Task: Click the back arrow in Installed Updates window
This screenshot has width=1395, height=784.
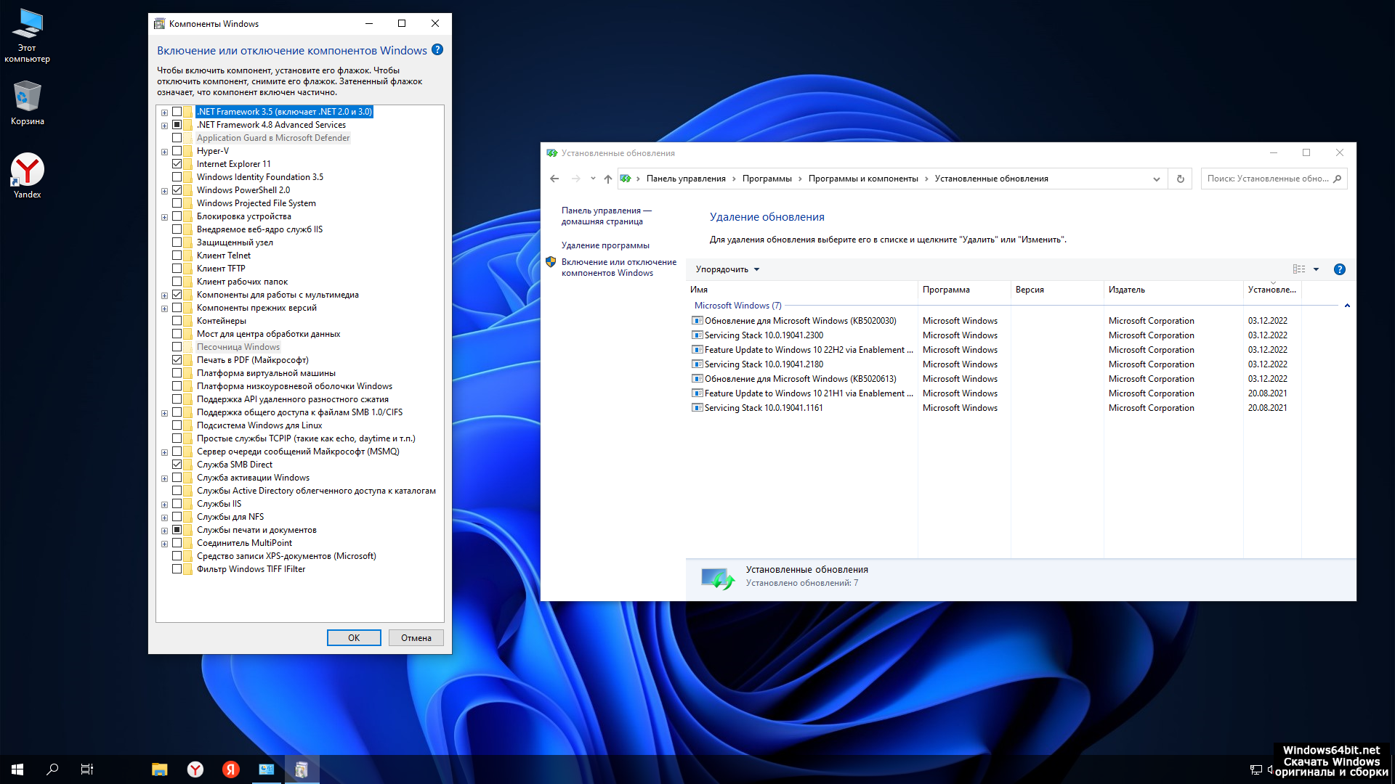Action: pyautogui.click(x=554, y=179)
